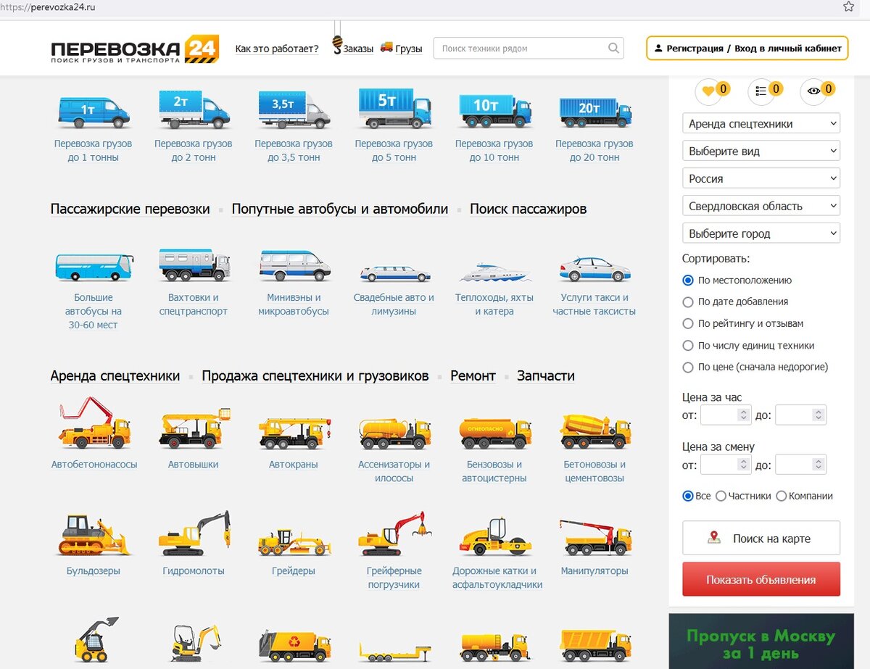Switch to Продажа спецтехники и грузовиков
Screen dimensions: 870x669
[x=315, y=375]
